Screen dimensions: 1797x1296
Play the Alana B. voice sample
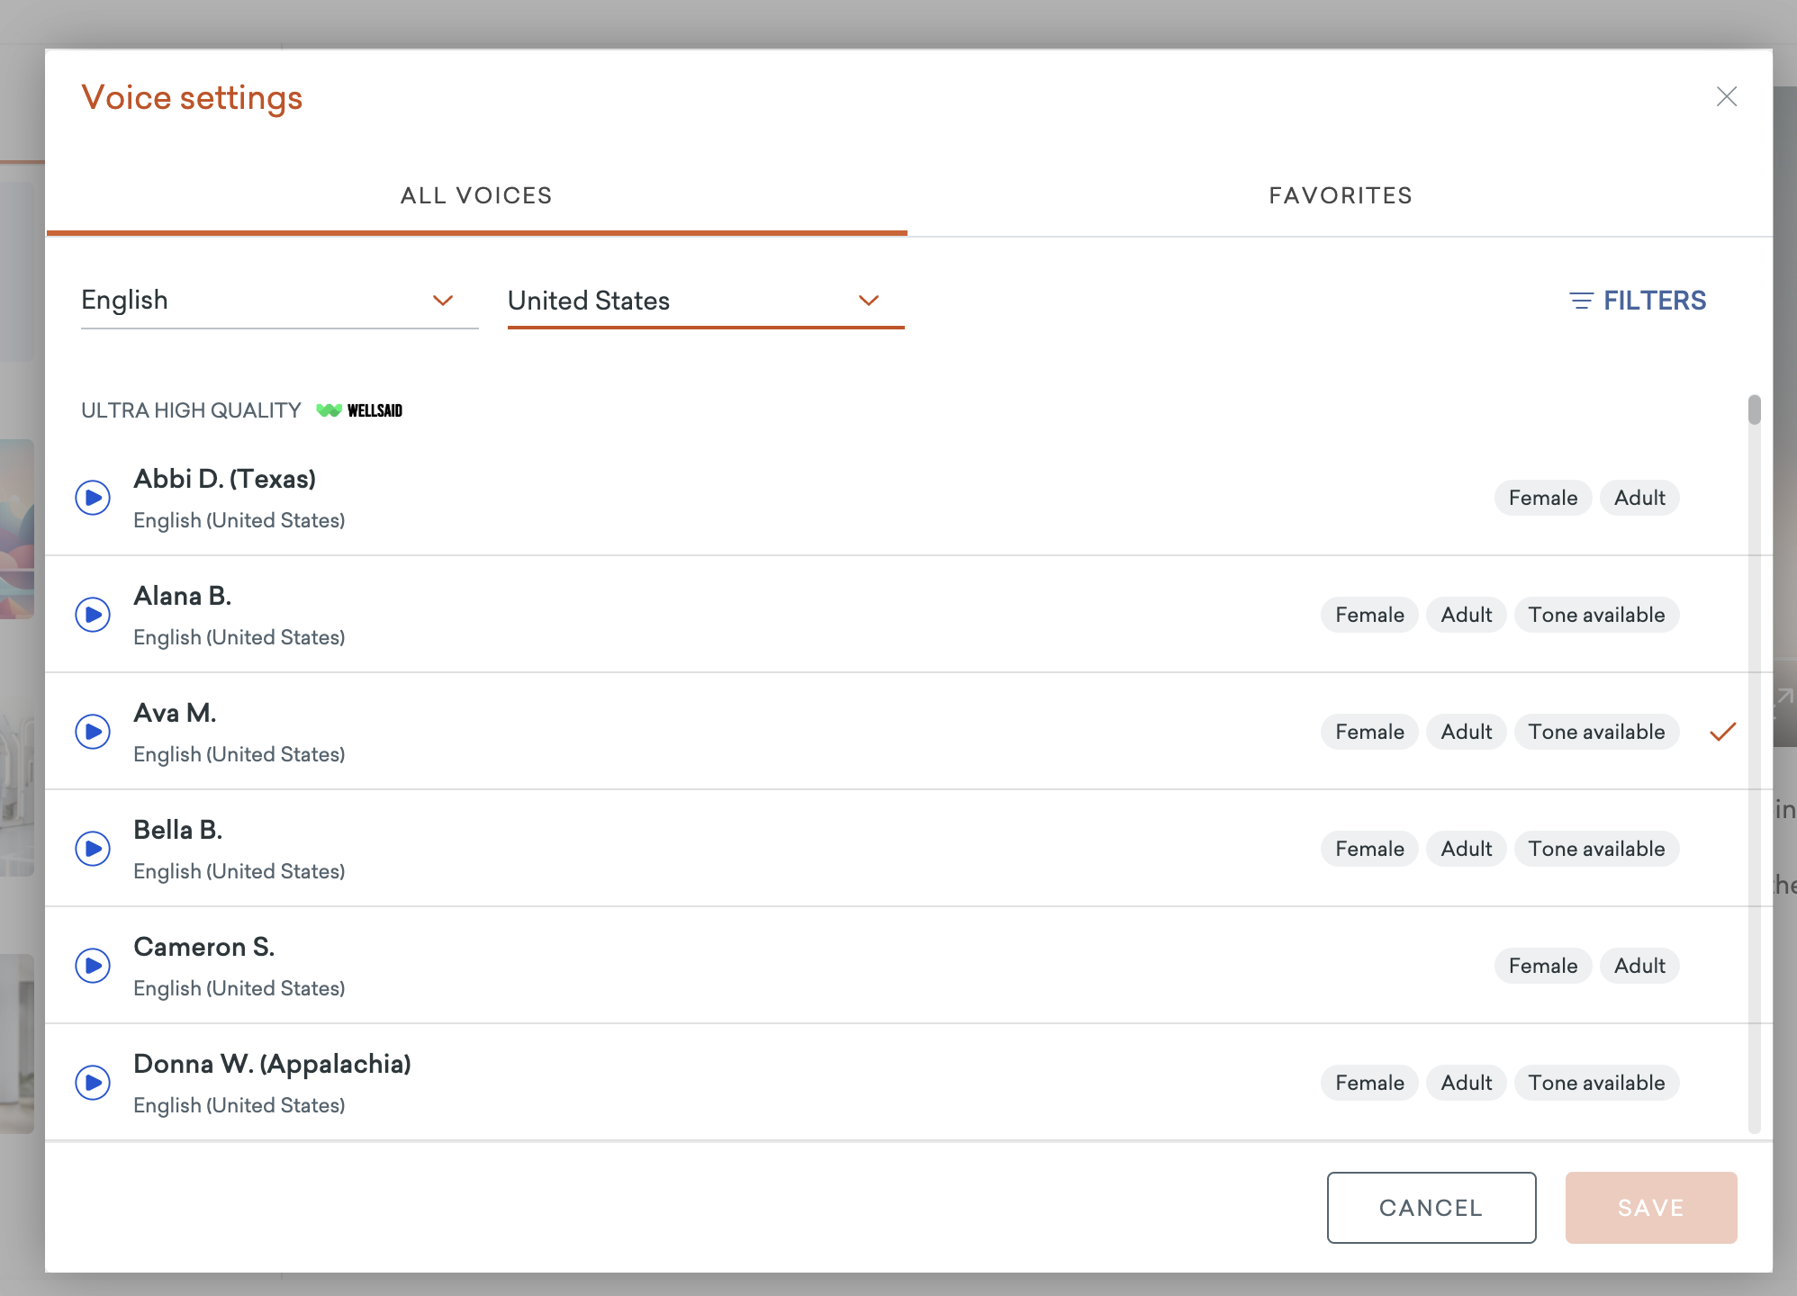click(93, 615)
